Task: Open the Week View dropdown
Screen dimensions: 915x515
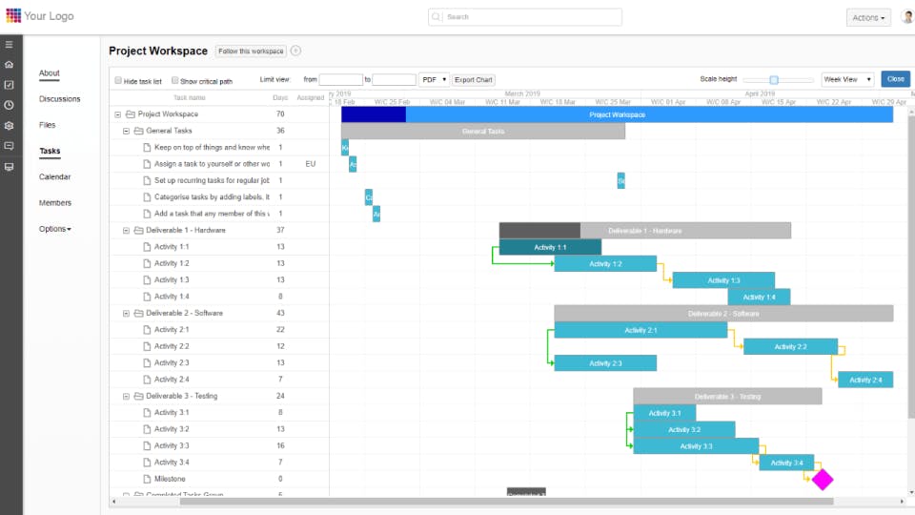Action: [847, 79]
